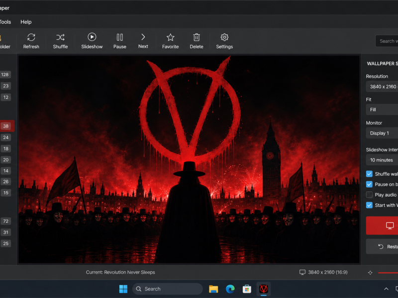This screenshot has height=298, width=398.
Task: Select the category with count 72
Action: [x=5, y=221]
